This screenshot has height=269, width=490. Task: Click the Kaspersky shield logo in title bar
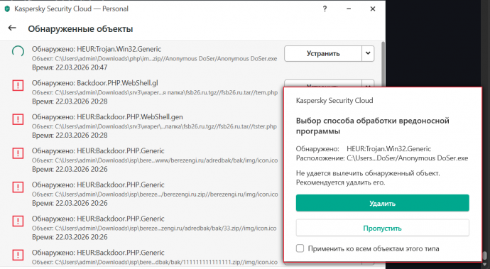coord(7,9)
